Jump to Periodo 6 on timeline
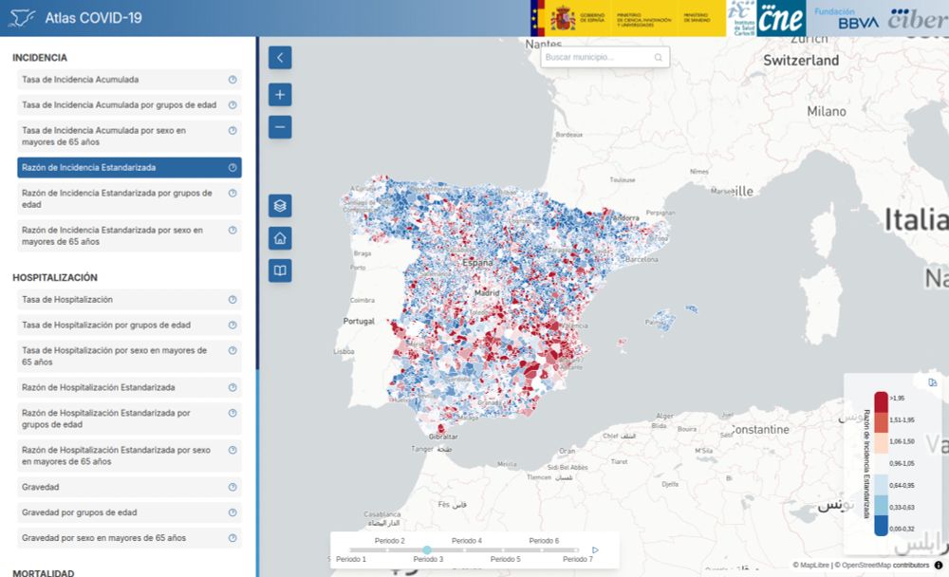Viewport: 949px width, 577px height. click(x=544, y=541)
